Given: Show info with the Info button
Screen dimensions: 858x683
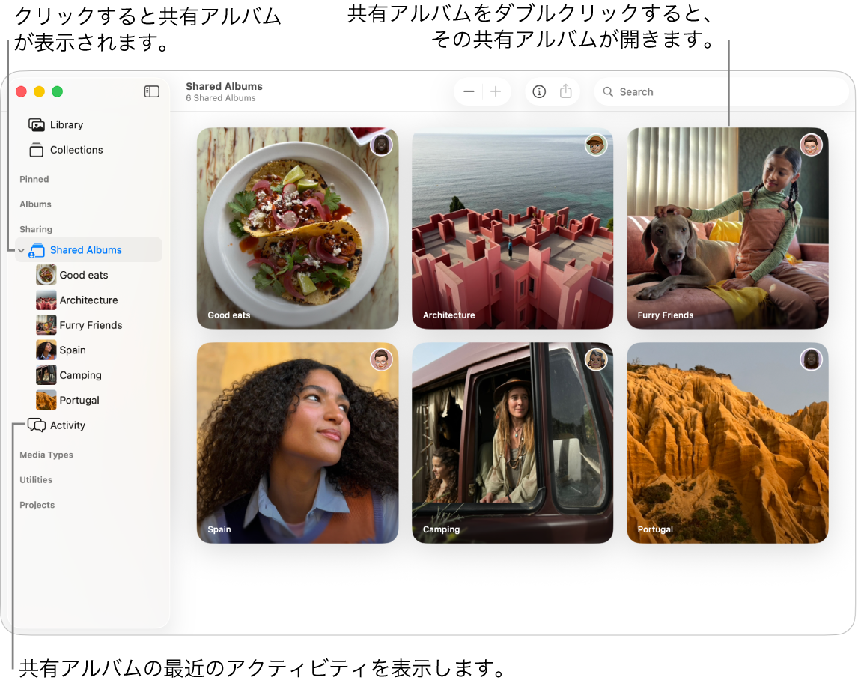Looking at the screenshot, I should 539,91.
